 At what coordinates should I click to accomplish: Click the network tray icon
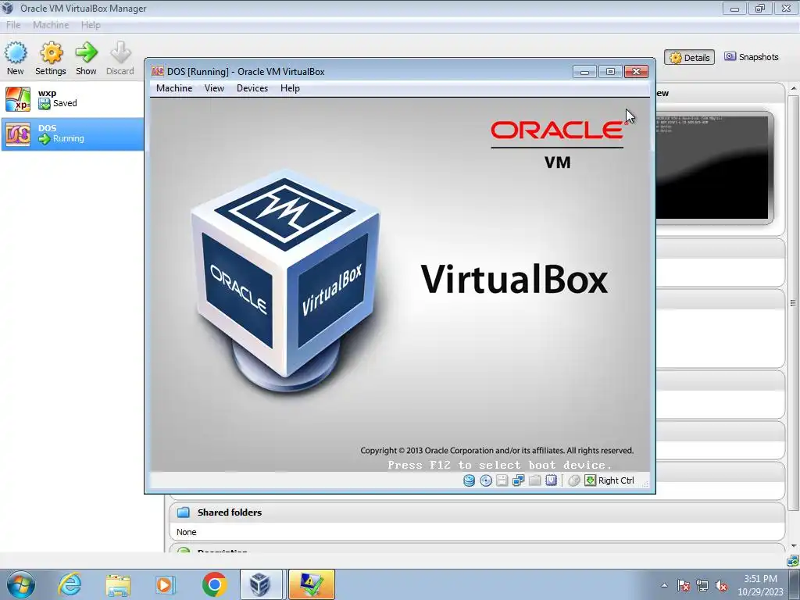point(702,585)
